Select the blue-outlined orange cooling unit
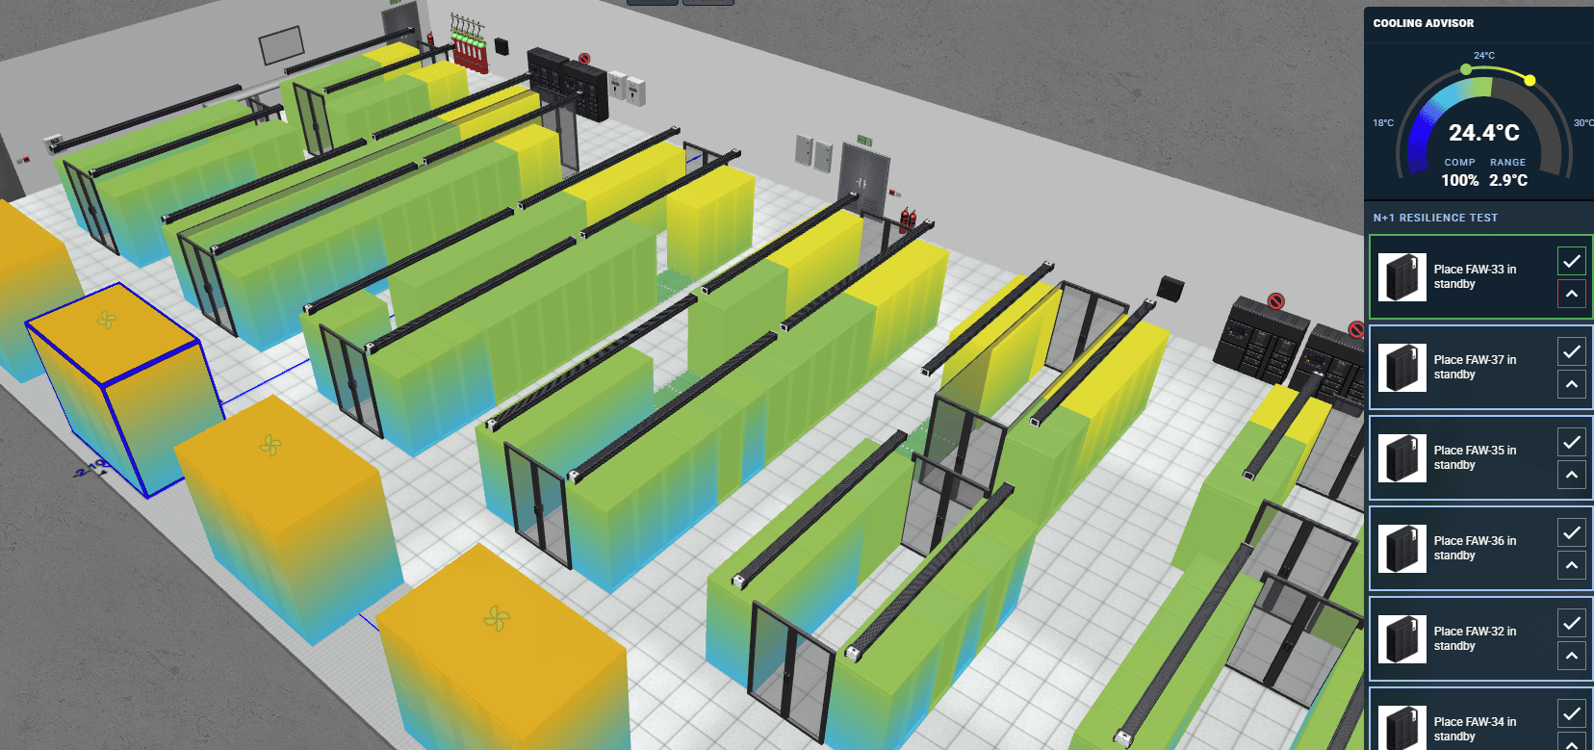The height and width of the screenshot is (750, 1594). tap(125, 390)
